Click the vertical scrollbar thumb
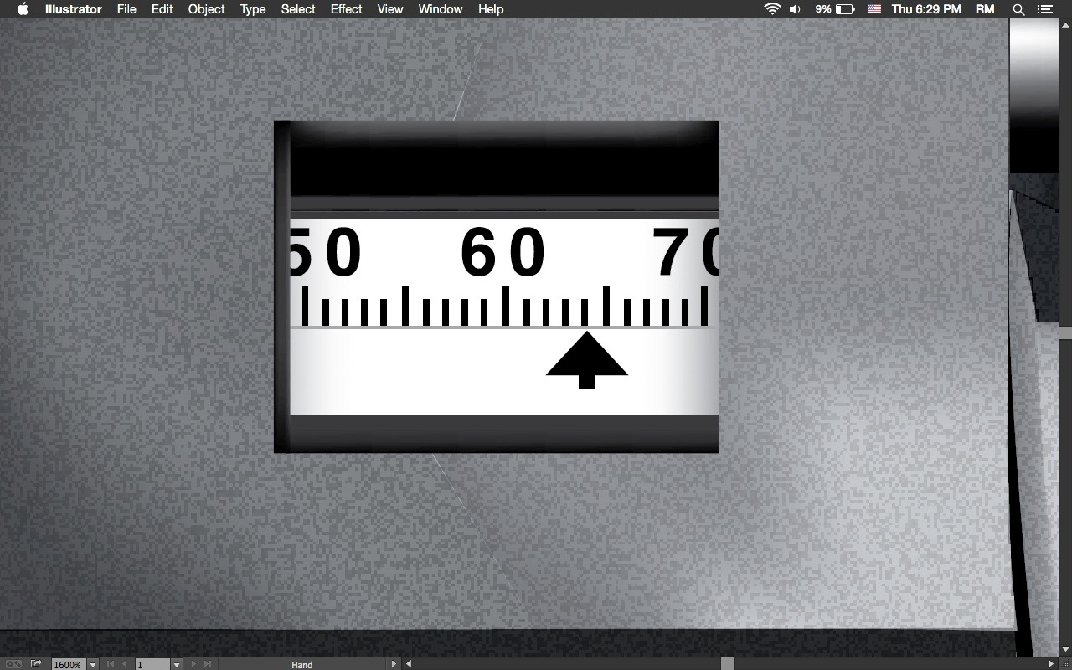Screen dimensions: 1072x670 (1065, 332)
